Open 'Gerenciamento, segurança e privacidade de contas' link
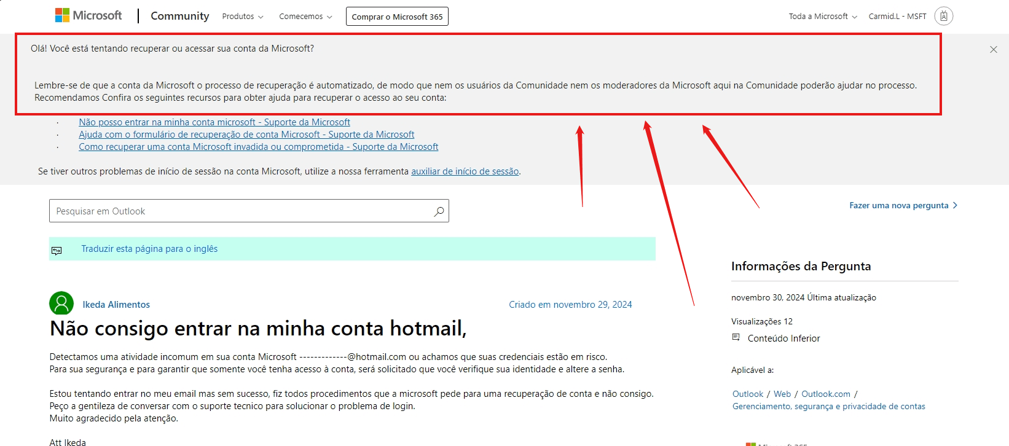The width and height of the screenshot is (1009, 446). [829, 406]
